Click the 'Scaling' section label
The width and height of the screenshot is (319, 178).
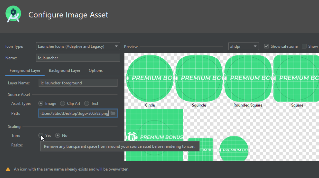coord(14,127)
